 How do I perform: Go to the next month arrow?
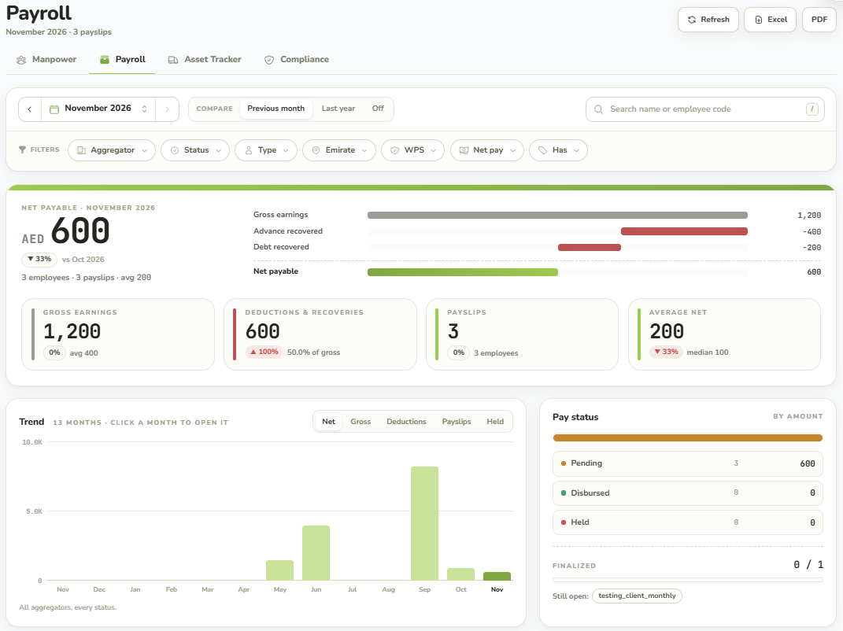[167, 109]
